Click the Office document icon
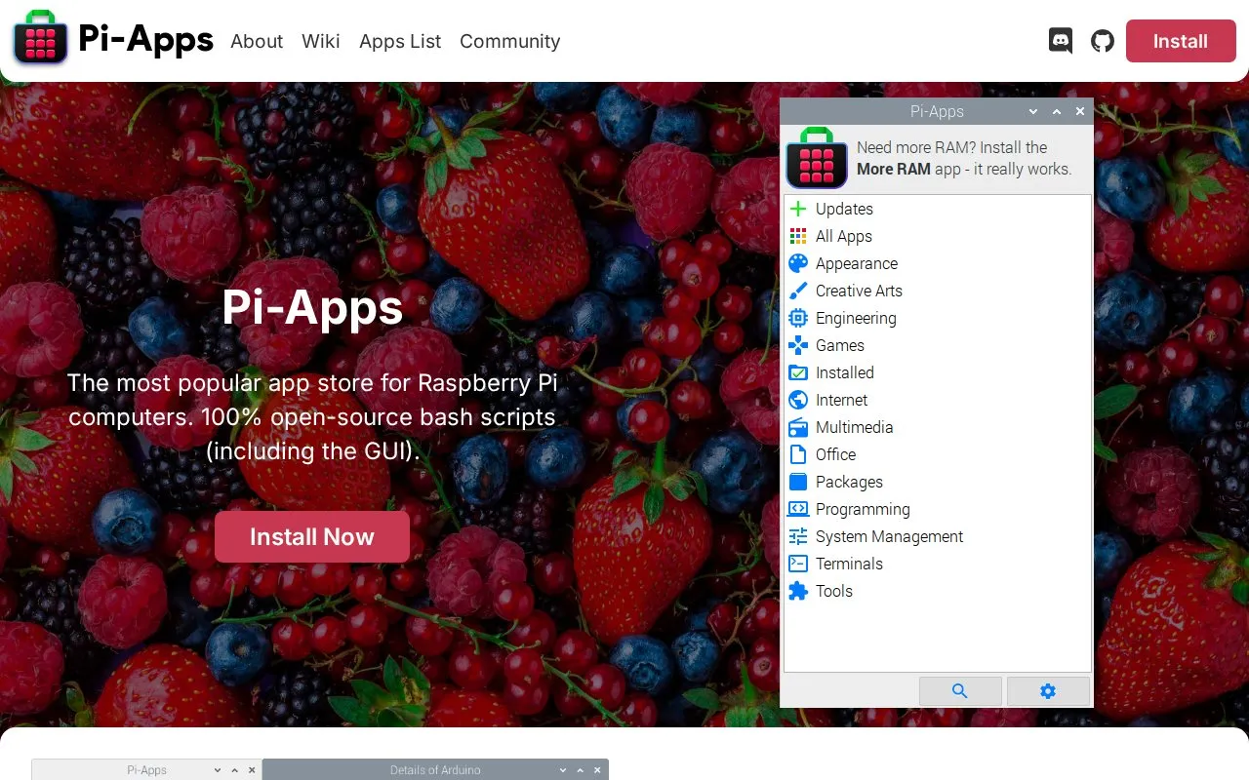 [798, 454]
